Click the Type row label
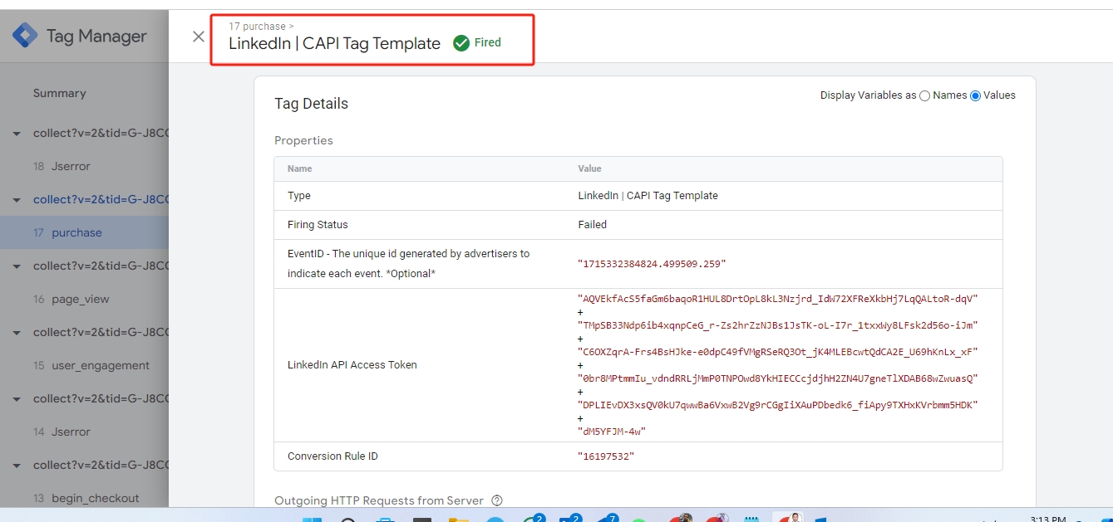Image resolution: width=1113 pixels, height=522 pixels. (299, 196)
